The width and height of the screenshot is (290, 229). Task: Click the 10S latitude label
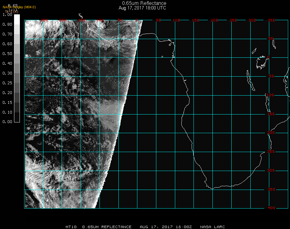(270, 95)
